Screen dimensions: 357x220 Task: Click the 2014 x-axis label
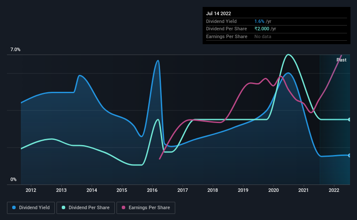(92, 190)
